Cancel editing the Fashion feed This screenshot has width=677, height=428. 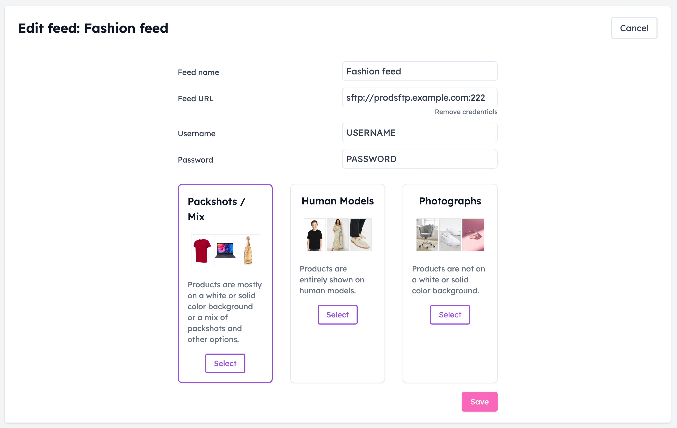[x=634, y=28]
